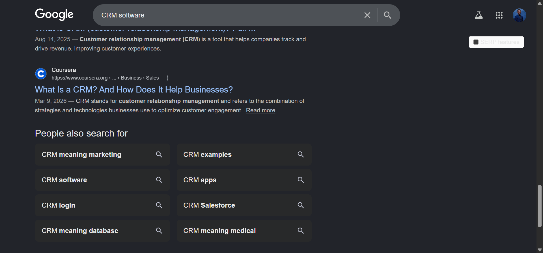Viewport: 543px width, 253px height.
Task: Open the three-dot menu beside the Coursera result
Action: [x=168, y=78]
